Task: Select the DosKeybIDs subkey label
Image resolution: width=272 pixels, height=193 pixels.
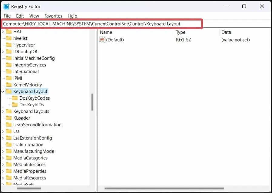Action: (x=32, y=105)
